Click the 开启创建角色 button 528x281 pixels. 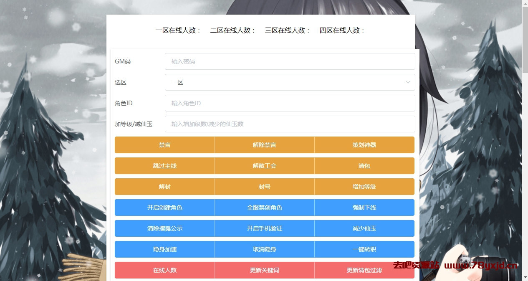click(x=164, y=208)
